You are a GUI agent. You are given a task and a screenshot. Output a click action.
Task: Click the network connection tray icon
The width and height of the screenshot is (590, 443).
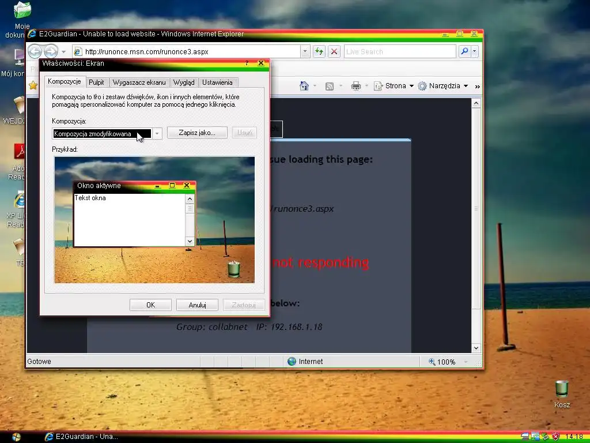pos(535,437)
